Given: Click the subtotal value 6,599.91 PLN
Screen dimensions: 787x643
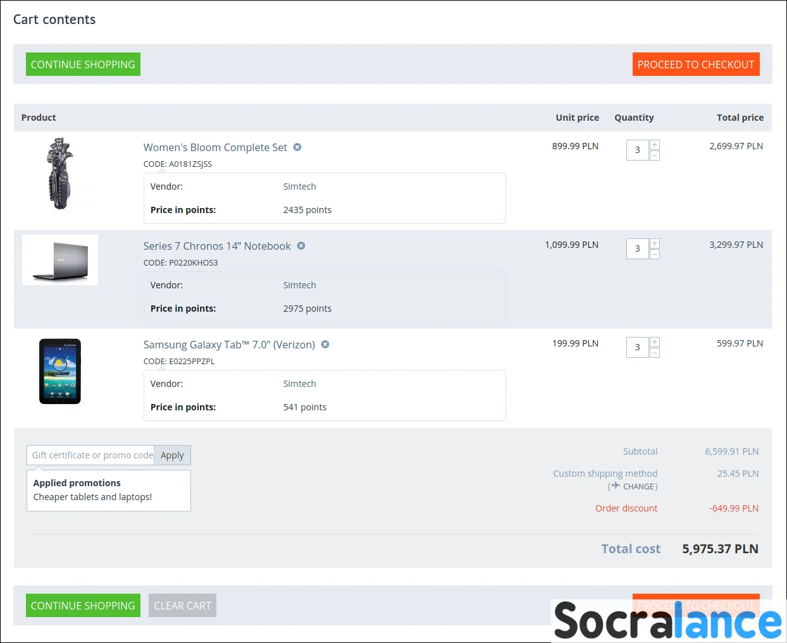Looking at the screenshot, I should click(x=732, y=451).
